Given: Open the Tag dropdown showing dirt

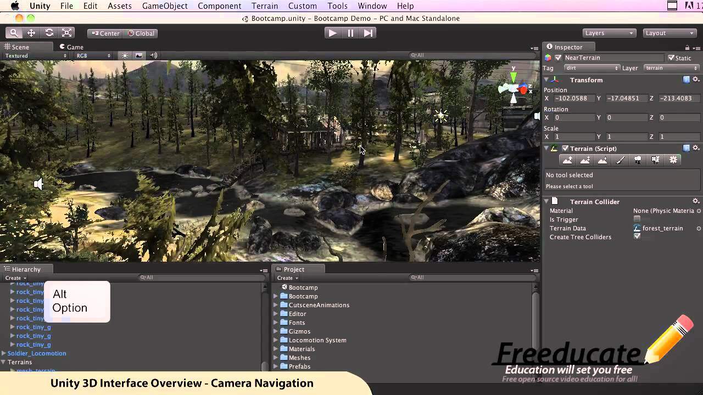Looking at the screenshot, I should pos(592,68).
